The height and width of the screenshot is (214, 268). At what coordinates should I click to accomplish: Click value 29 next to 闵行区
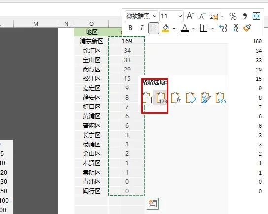tap(127, 70)
